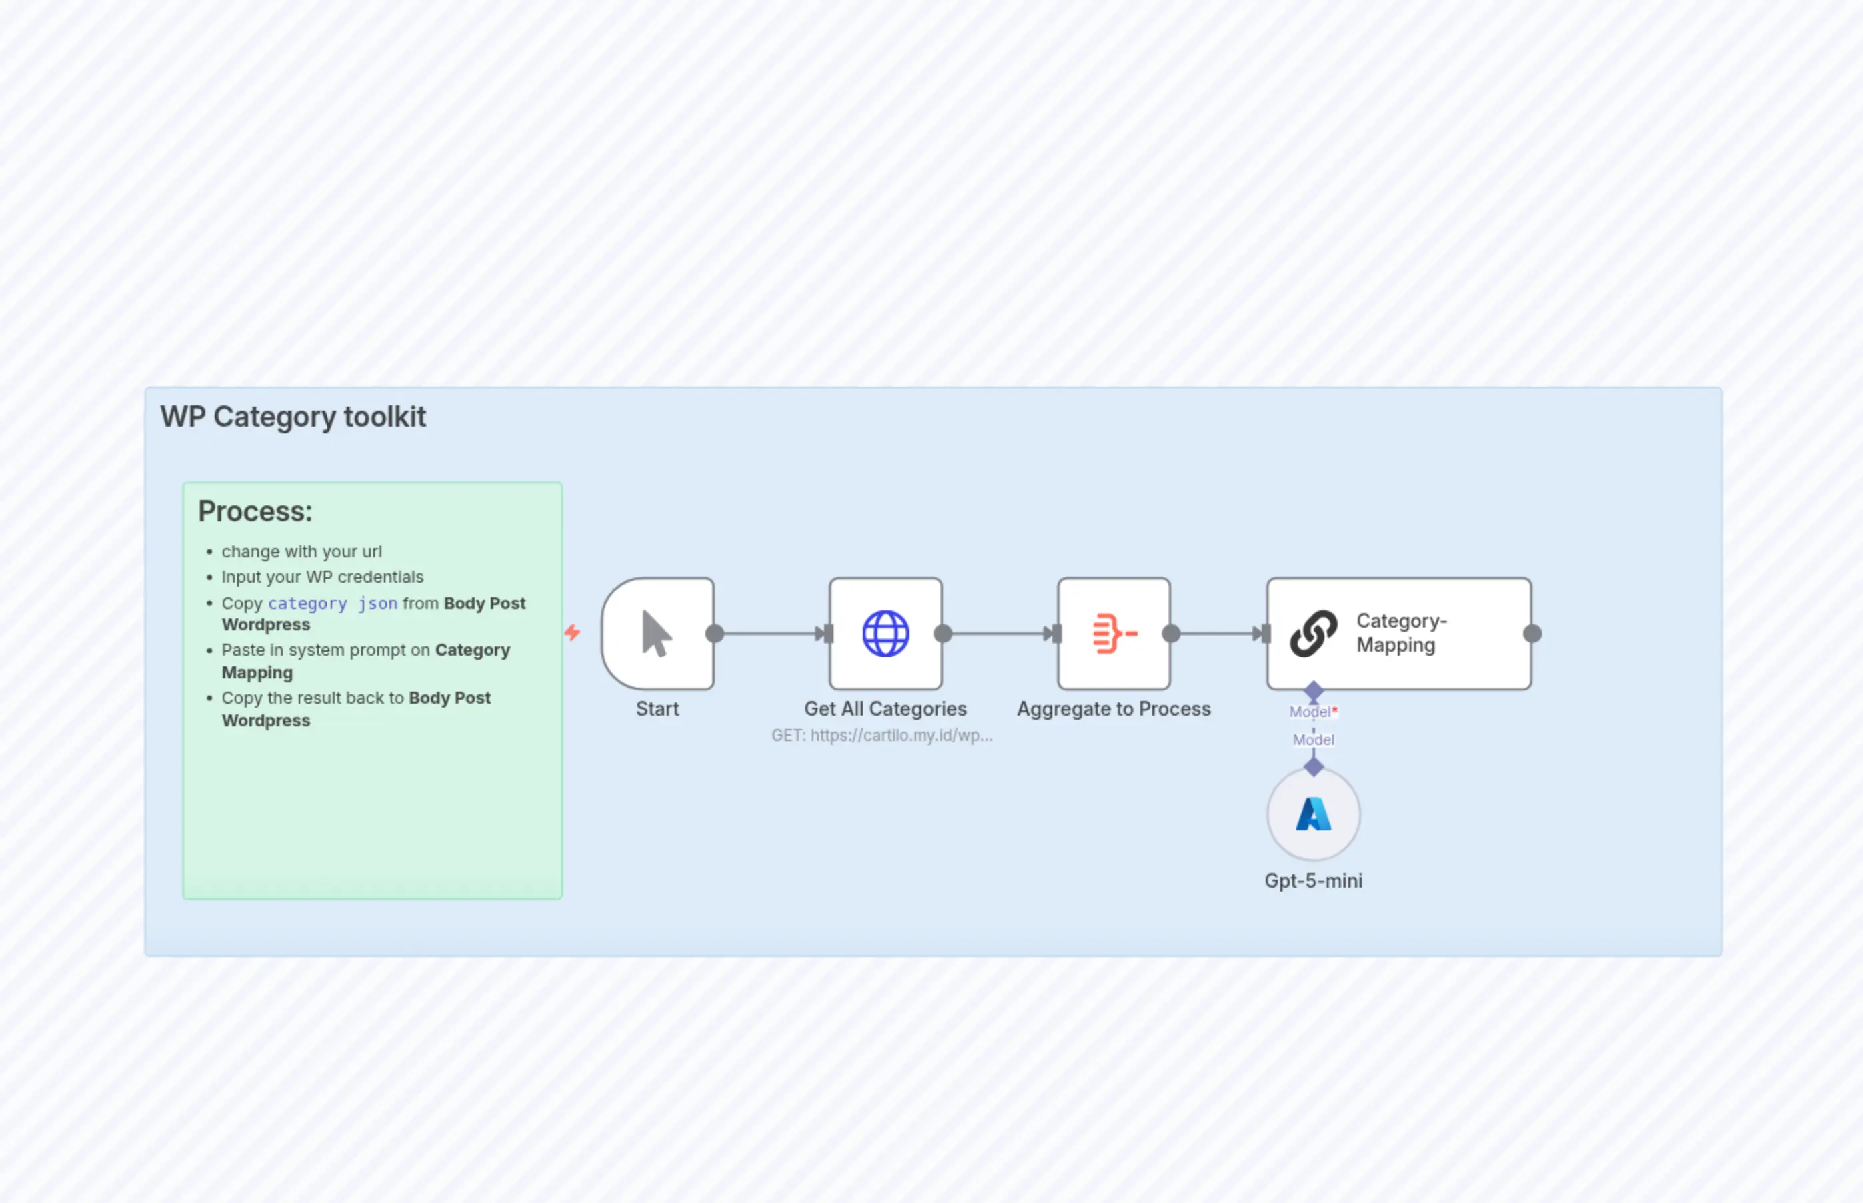Click the input arrow on Aggregate to Process

pyautogui.click(x=1054, y=634)
